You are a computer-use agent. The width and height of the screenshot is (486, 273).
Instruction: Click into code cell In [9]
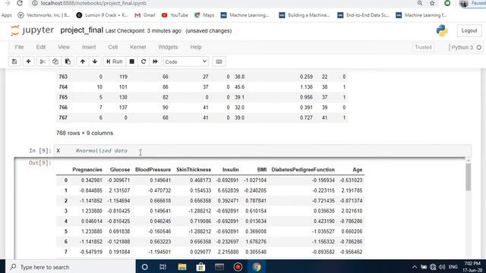pyautogui.click(x=262, y=151)
